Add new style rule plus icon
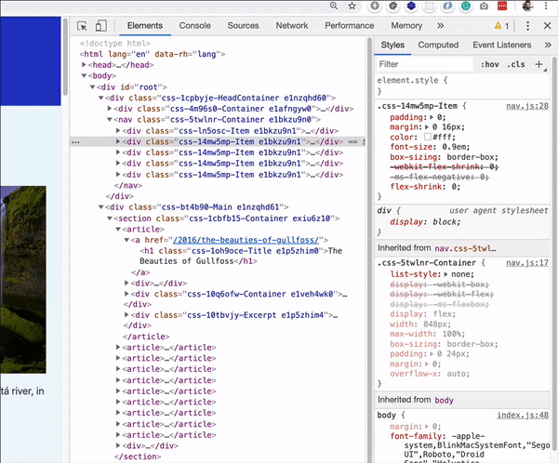558x463 pixels. click(x=539, y=64)
